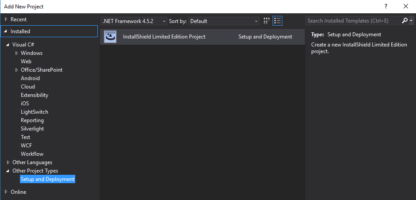
Task: Expand the Online section
Action: pyautogui.click(x=6, y=192)
